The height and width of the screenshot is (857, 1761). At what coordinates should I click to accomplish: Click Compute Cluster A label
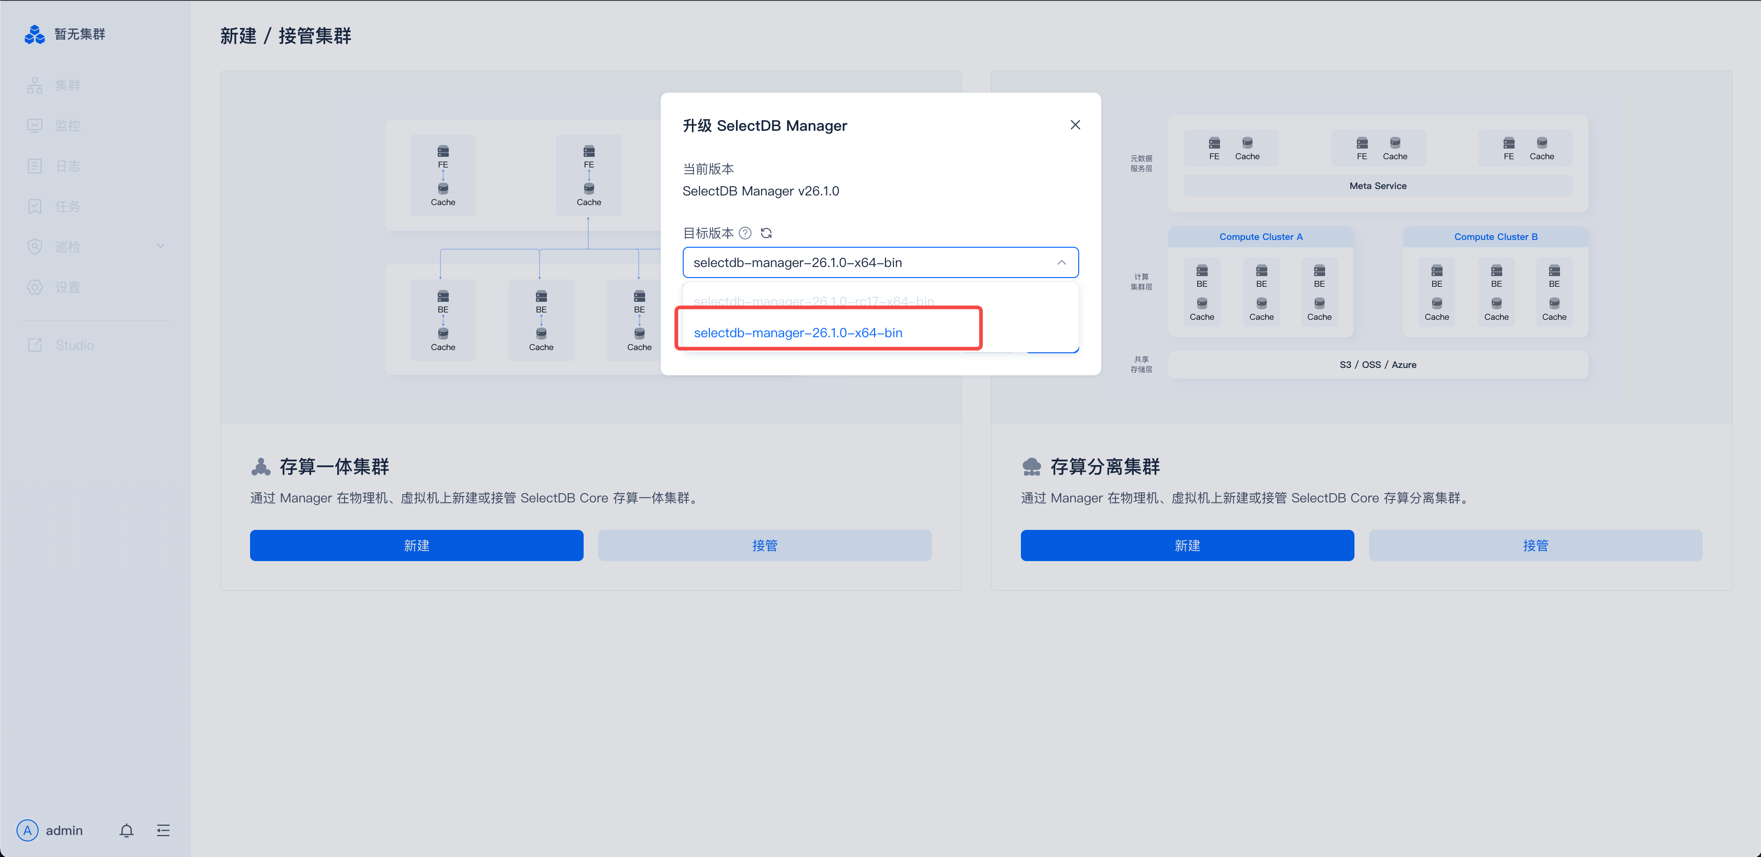pyautogui.click(x=1260, y=236)
